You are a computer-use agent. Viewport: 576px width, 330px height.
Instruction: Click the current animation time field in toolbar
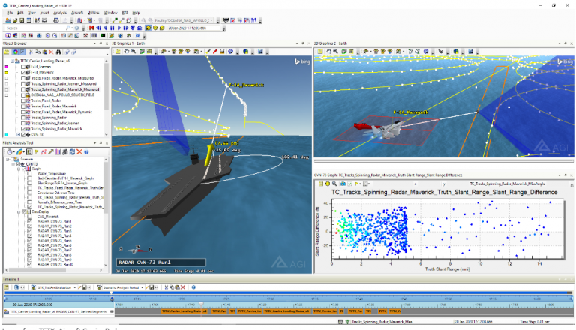(x=194, y=28)
